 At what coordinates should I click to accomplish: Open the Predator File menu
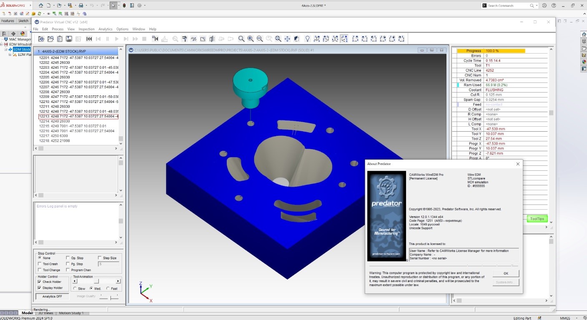35,29
